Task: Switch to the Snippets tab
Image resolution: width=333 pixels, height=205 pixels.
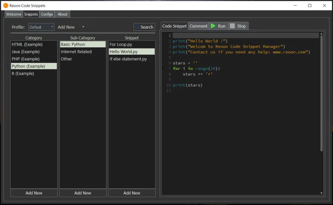Action: click(31, 14)
